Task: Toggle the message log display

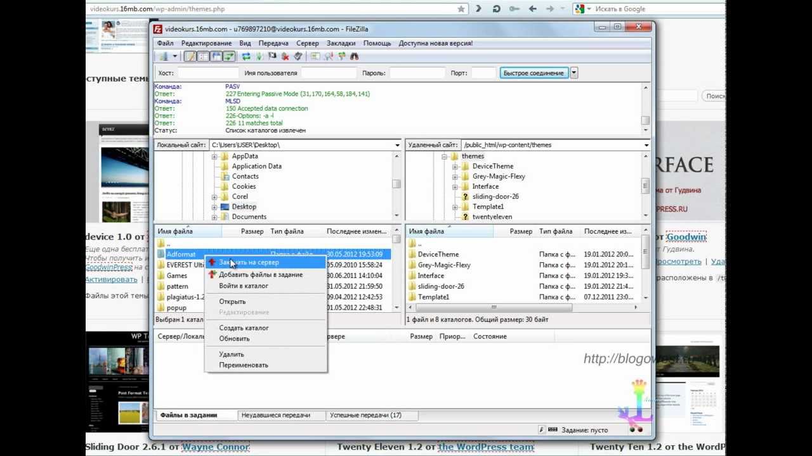Action: click(190, 56)
